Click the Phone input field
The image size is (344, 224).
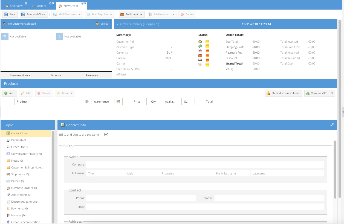coord(141,198)
